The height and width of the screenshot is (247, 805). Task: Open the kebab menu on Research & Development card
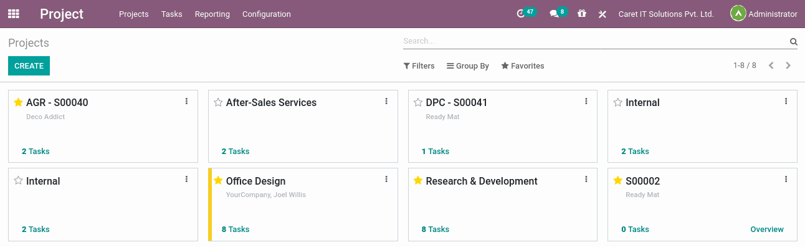click(586, 179)
